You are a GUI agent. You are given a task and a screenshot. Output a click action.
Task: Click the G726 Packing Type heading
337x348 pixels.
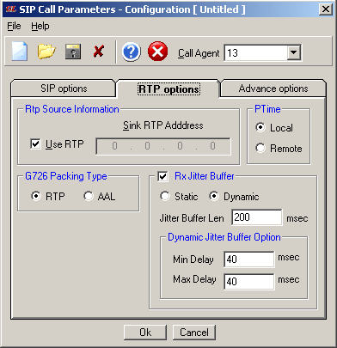[66, 176]
